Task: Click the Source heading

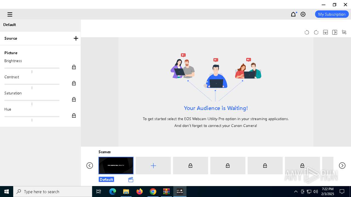Action: (11, 38)
